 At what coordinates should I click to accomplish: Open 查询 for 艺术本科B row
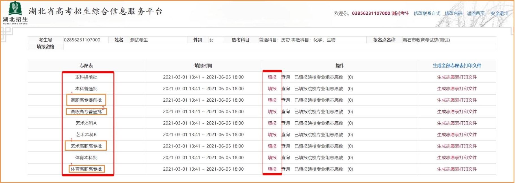pyautogui.click(x=285, y=135)
